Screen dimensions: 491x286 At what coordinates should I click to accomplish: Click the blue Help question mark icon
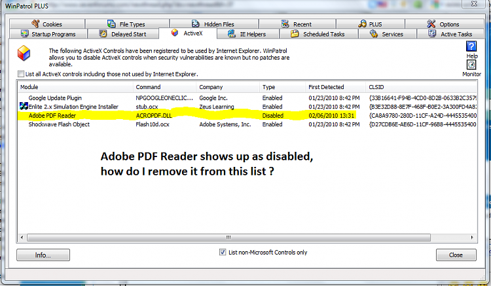coord(471,46)
